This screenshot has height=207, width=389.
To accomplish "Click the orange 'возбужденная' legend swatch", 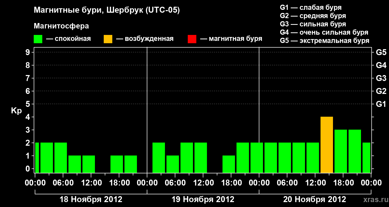I will point(108,39).
